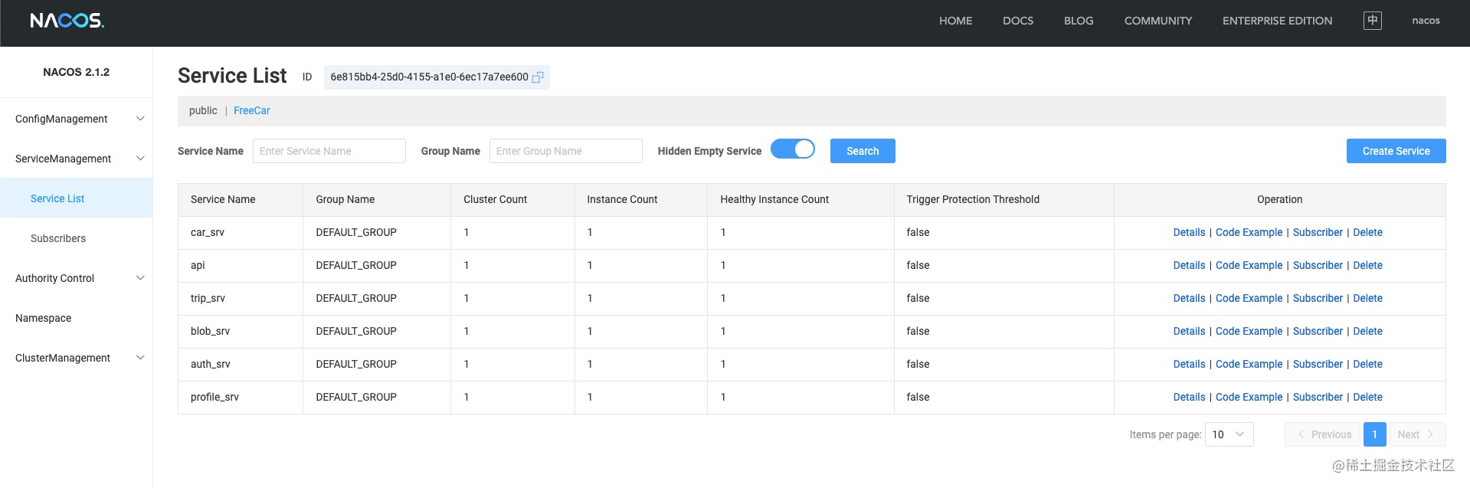
Task: Open Details for profile_srv
Action: pos(1189,397)
